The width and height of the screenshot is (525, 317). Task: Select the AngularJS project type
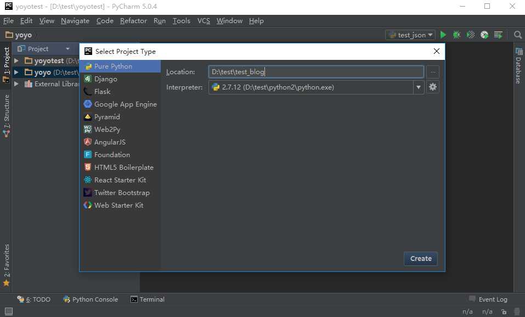coord(120,142)
